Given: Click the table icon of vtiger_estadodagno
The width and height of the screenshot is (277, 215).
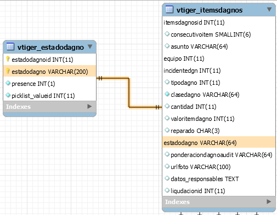Looking at the screenshot, I should (10, 47).
